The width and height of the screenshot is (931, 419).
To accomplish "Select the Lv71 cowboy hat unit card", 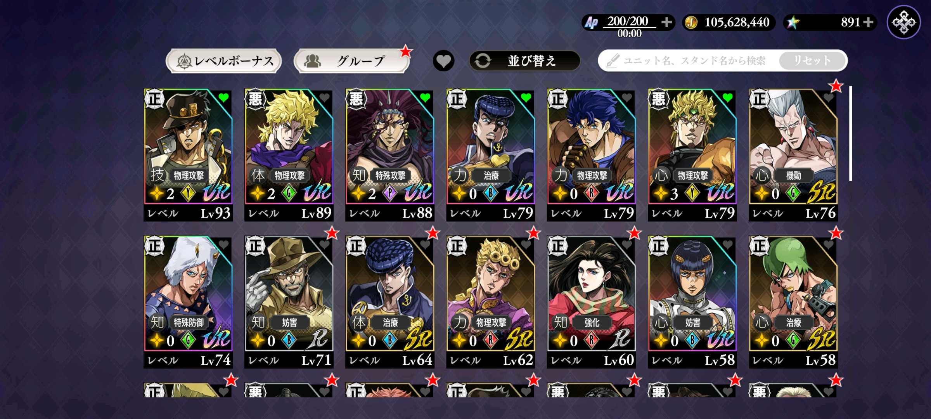I will [289, 302].
